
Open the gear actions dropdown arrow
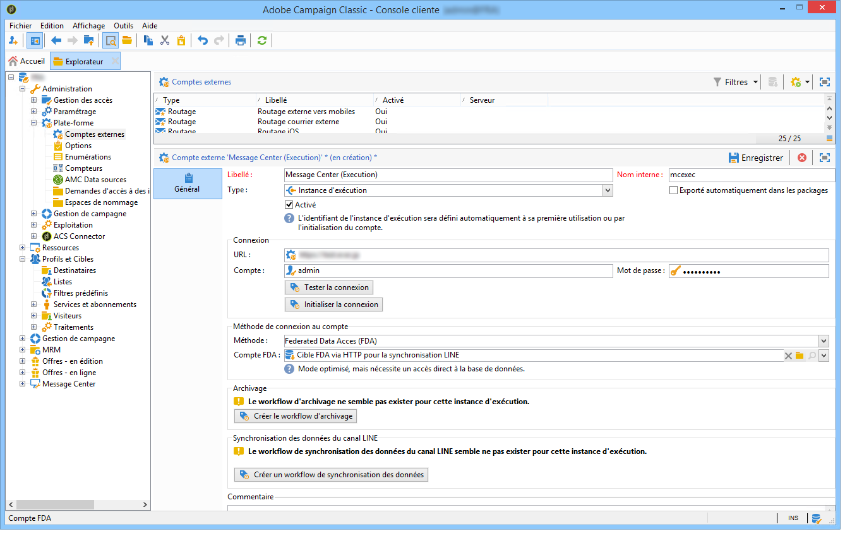coord(807,82)
